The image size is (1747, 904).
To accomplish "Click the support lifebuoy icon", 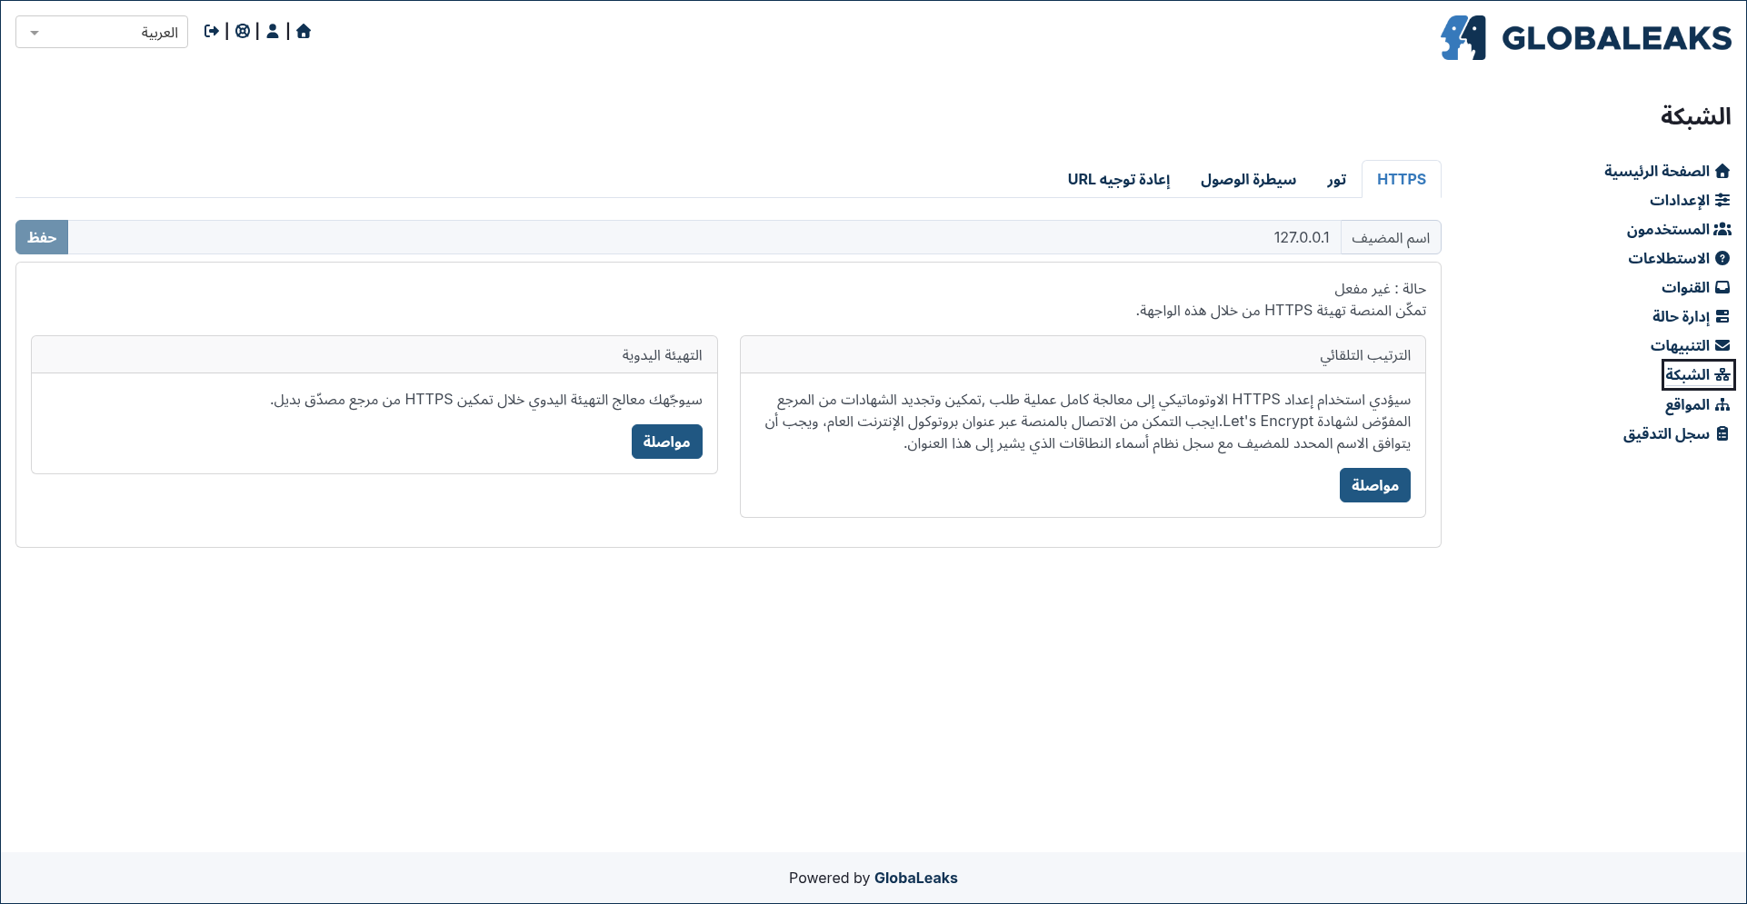I will tap(243, 32).
